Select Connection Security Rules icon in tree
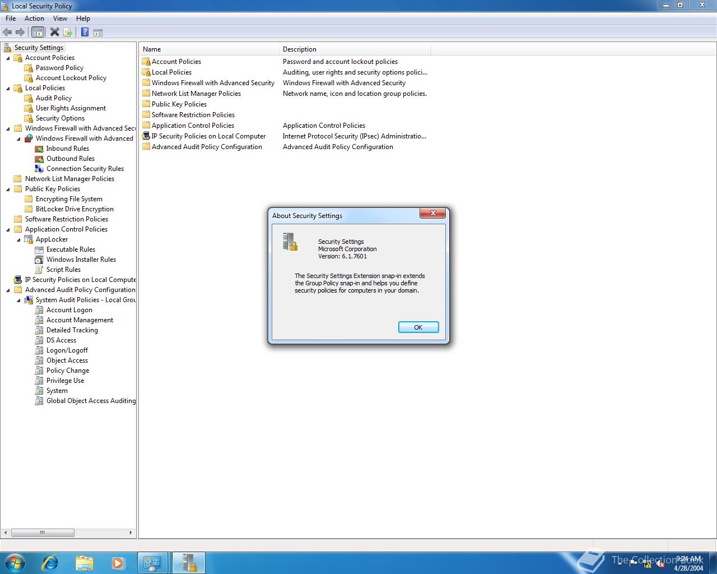This screenshot has height=574, width=717. tap(39, 169)
